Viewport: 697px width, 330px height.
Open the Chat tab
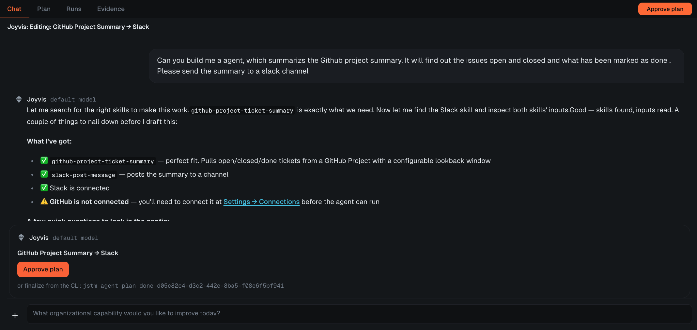click(x=14, y=9)
